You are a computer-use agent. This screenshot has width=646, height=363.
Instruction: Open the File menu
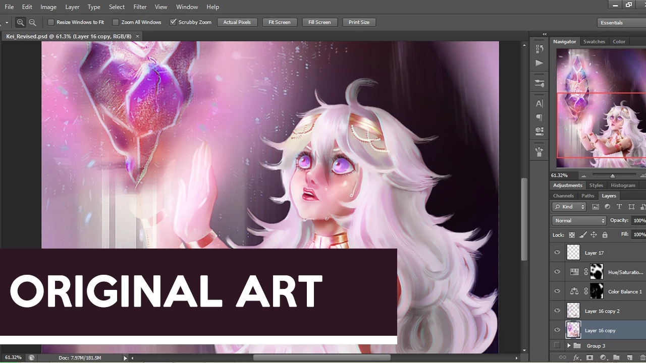coord(9,7)
